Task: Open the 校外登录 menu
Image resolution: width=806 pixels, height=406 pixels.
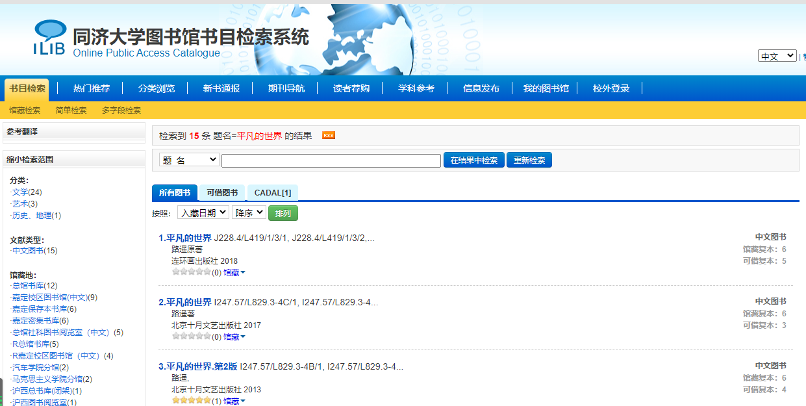Action: point(611,89)
